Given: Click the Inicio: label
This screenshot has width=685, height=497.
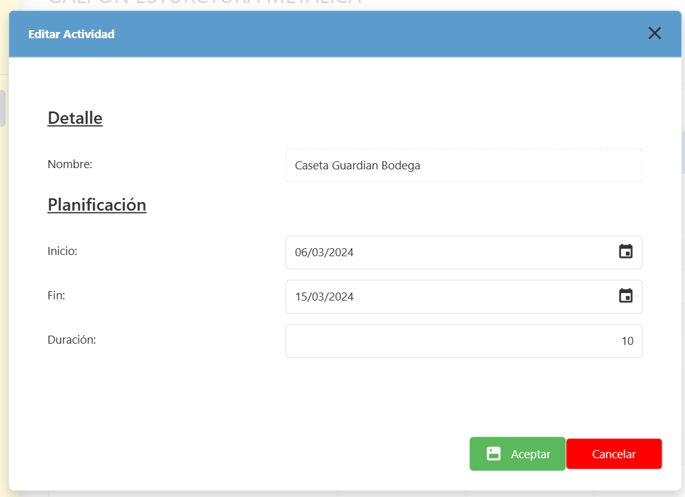Looking at the screenshot, I should [x=62, y=251].
